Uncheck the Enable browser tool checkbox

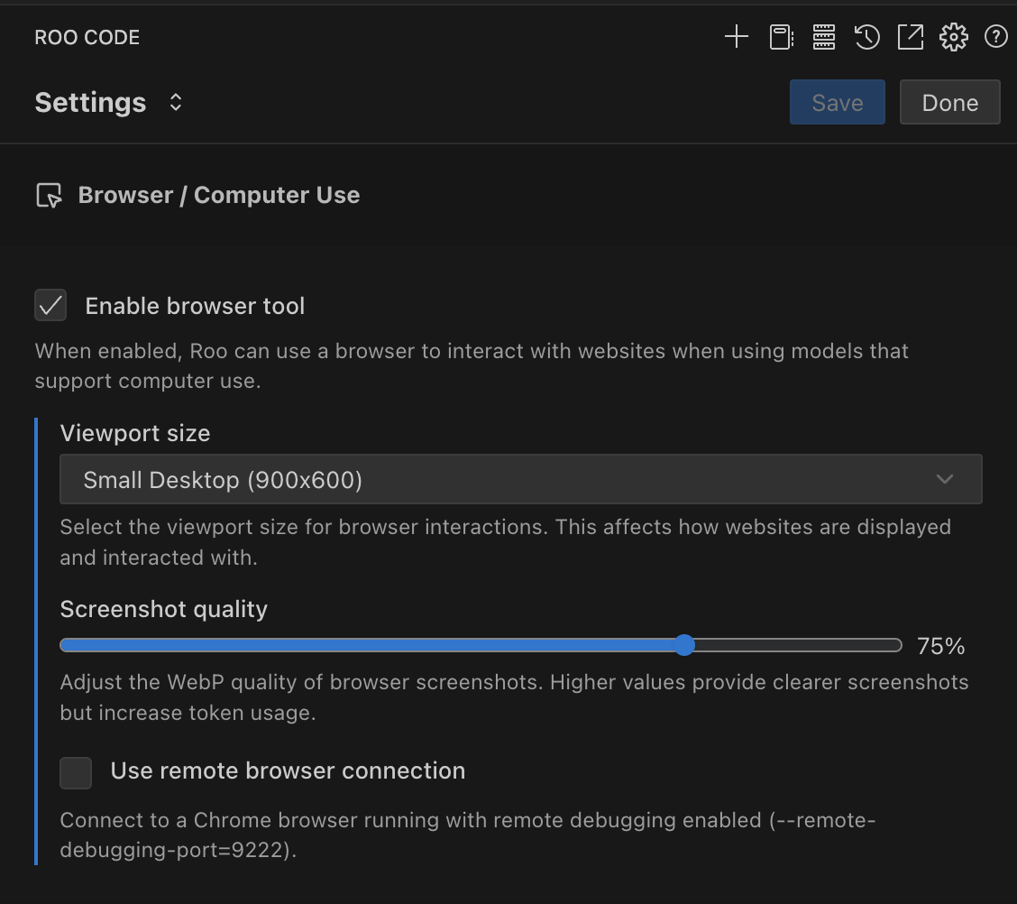coord(50,305)
